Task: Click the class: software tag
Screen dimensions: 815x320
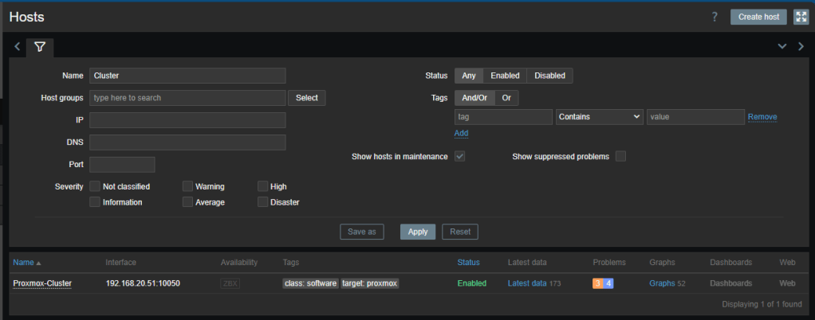Action: [x=310, y=283]
